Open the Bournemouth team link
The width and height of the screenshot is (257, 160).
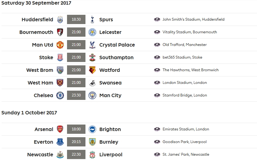[x=36, y=32]
